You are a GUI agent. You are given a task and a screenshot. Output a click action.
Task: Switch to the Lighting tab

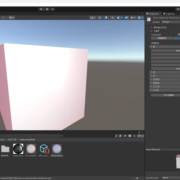[x=169, y=14]
